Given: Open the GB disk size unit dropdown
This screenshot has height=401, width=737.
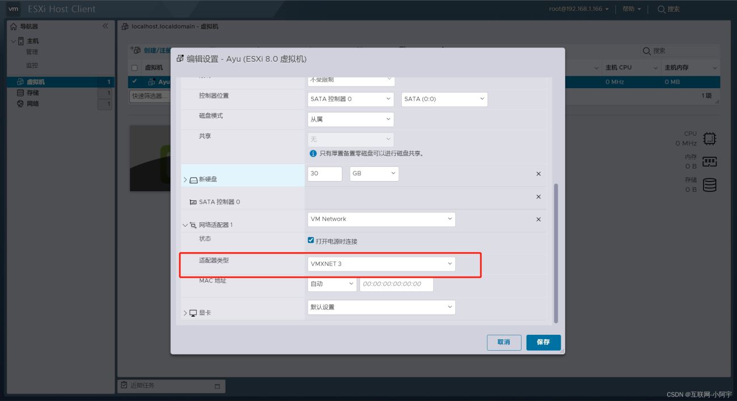Looking at the screenshot, I should 374,174.
